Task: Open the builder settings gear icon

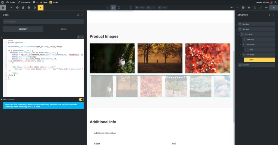Action: [x=35, y=7]
